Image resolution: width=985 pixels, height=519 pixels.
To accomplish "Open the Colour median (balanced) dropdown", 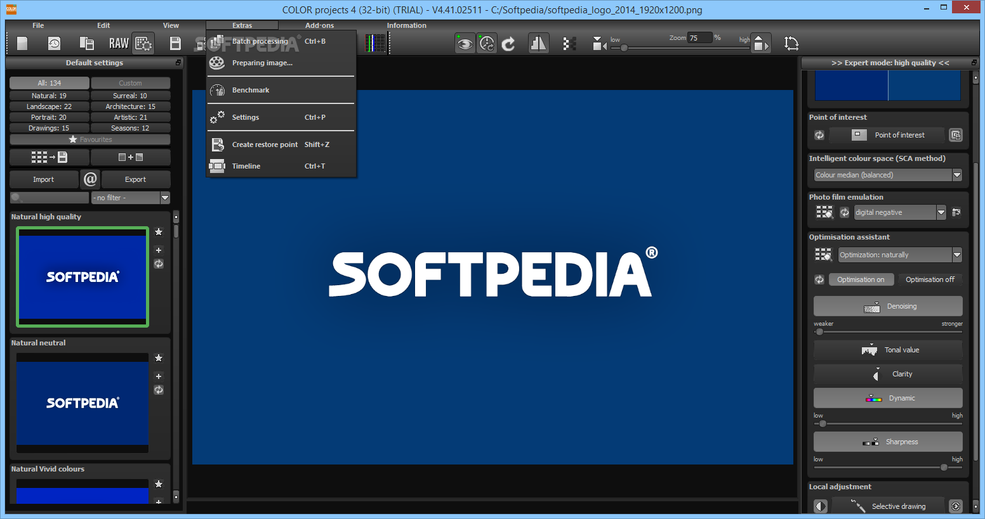I will 888,175.
